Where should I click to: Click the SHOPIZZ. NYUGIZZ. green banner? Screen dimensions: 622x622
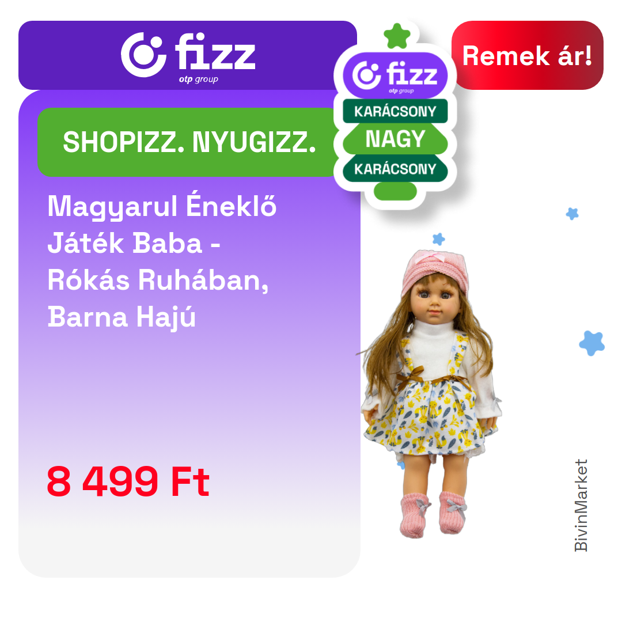[189, 142]
